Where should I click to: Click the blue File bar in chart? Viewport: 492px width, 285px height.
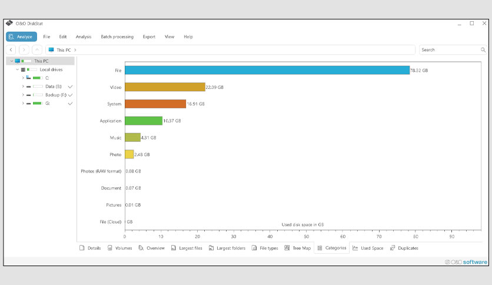[x=267, y=70]
